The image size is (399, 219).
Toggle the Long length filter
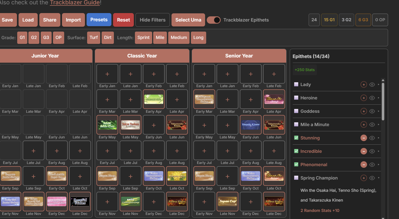point(199,38)
